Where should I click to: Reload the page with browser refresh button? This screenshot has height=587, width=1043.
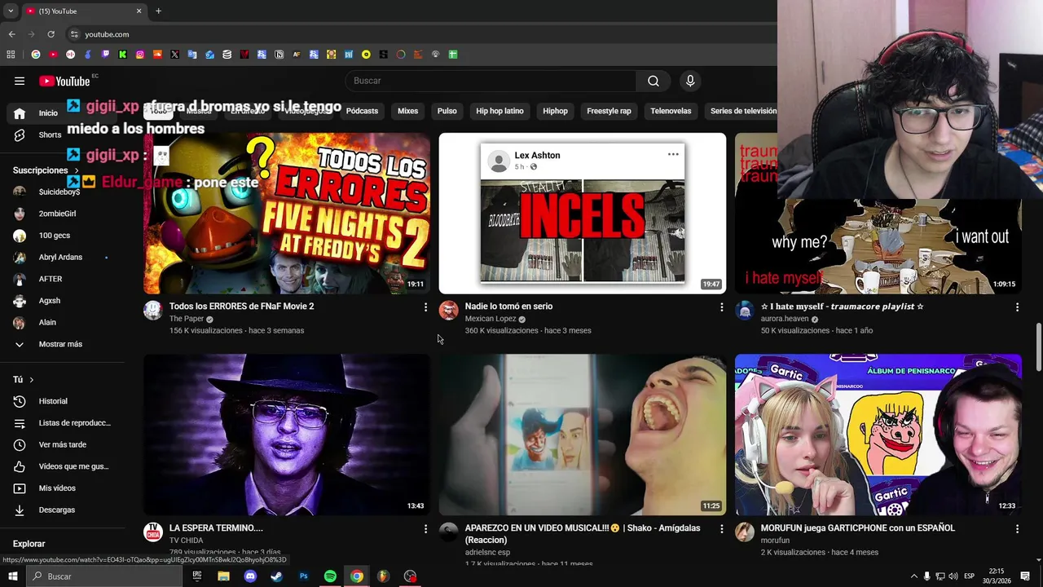[x=51, y=34]
